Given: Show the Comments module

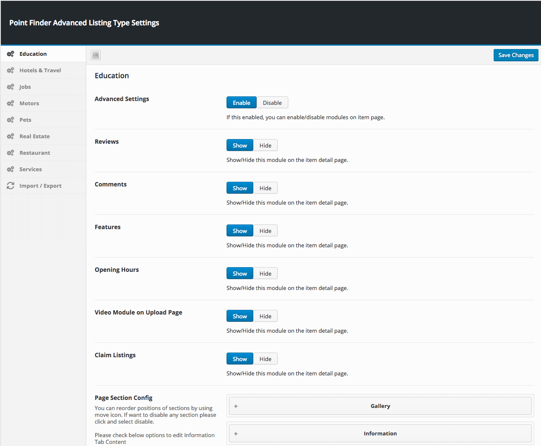Looking at the screenshot, I should pos(240,188).
